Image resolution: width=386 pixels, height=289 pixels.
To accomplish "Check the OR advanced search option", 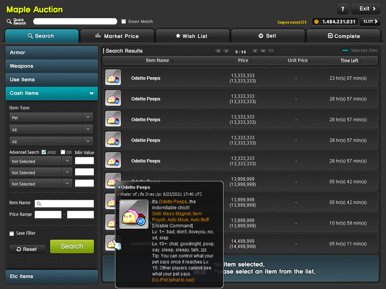I will tap(63, 152).
